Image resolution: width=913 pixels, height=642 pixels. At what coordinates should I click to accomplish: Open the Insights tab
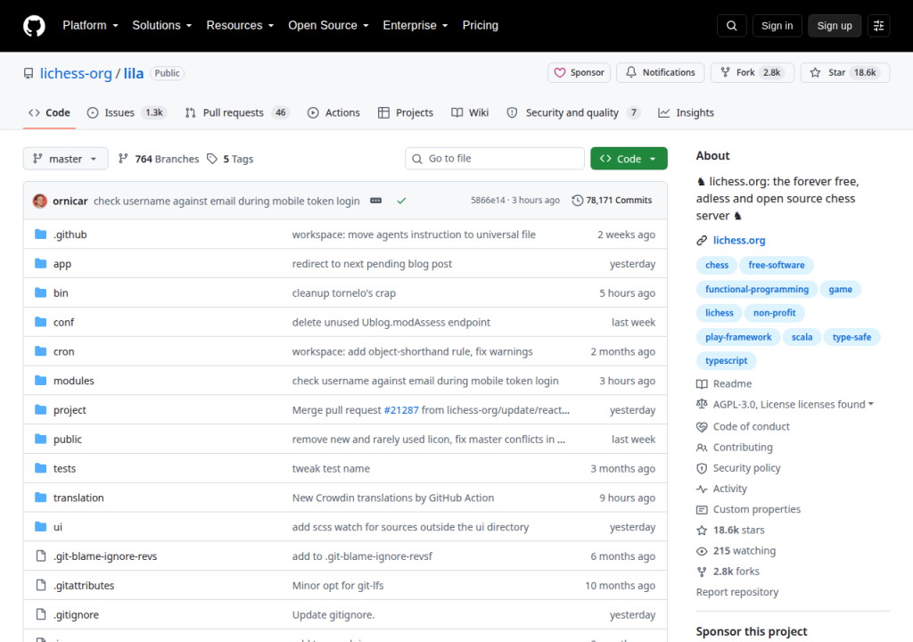coord(686,112)
